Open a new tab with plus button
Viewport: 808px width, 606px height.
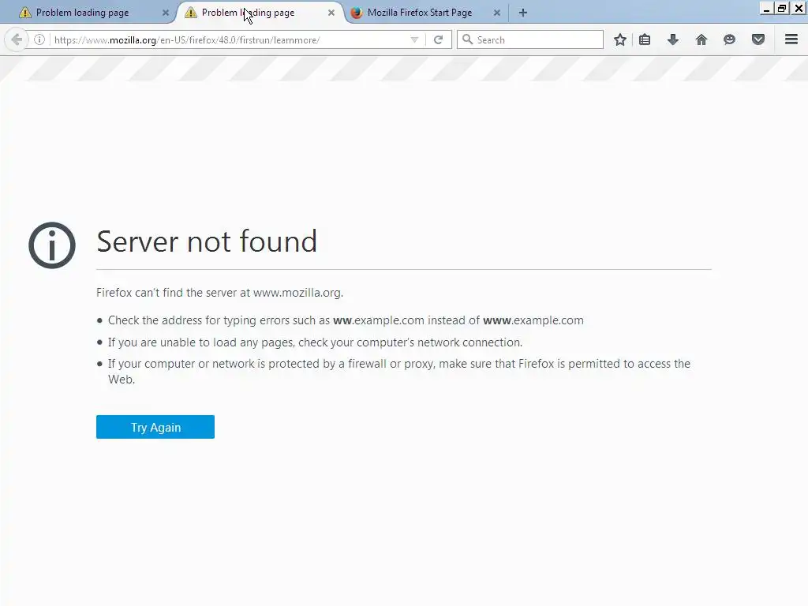(523, 13)
